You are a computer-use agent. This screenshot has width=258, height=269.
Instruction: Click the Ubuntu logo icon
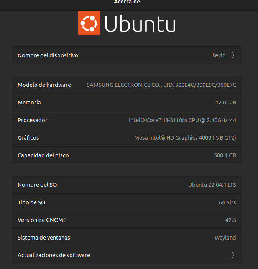[x=89, y=23]
